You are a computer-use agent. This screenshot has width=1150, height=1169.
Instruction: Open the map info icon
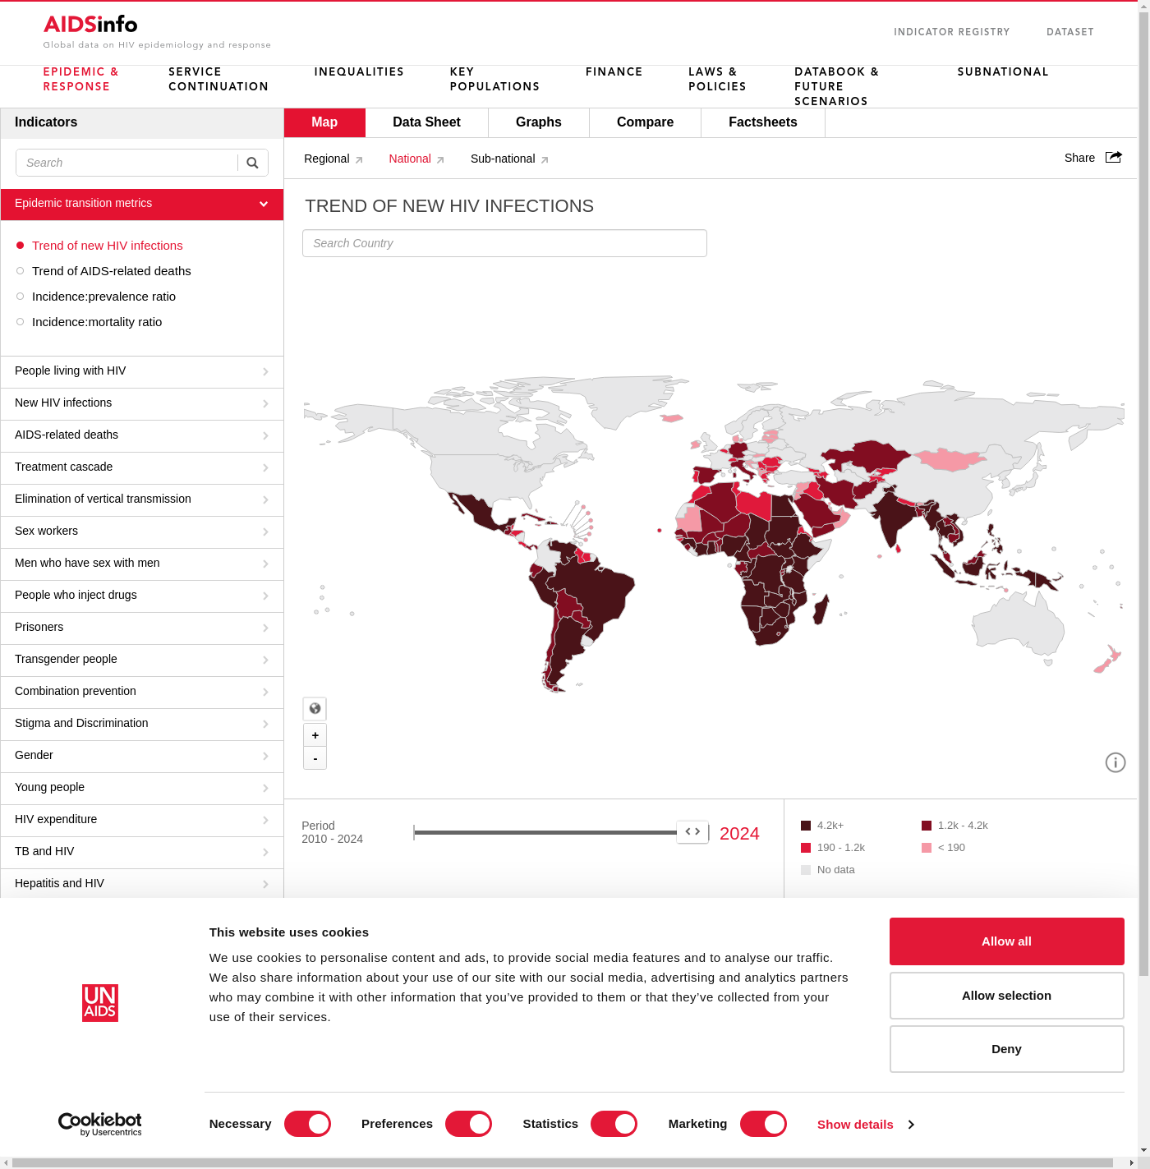tap(1115, 762)
